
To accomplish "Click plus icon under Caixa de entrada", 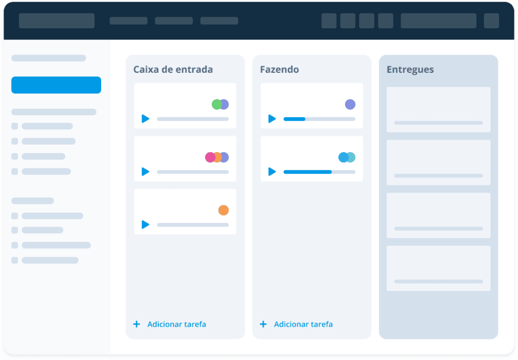I will pyautogui.click(x=137, y=324).
